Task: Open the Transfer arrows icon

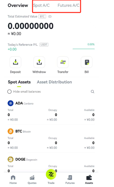Action: 63,62
